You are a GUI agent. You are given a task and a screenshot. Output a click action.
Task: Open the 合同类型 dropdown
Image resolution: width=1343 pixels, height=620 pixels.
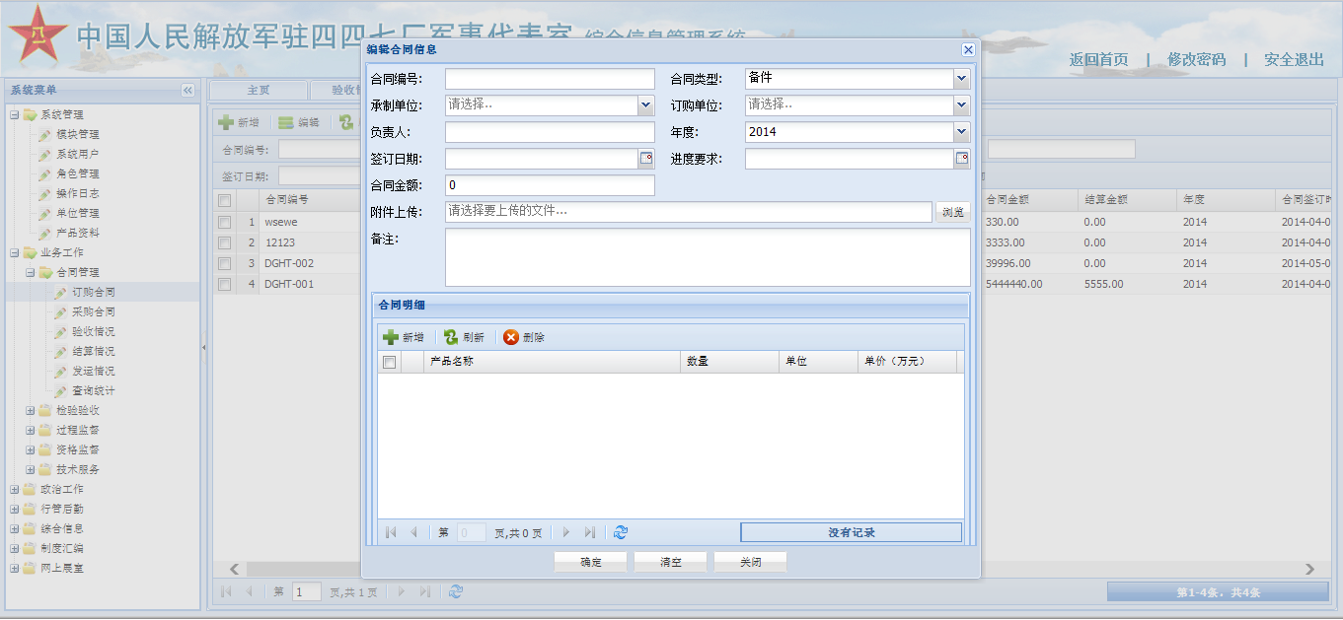[x=961, y=79]
